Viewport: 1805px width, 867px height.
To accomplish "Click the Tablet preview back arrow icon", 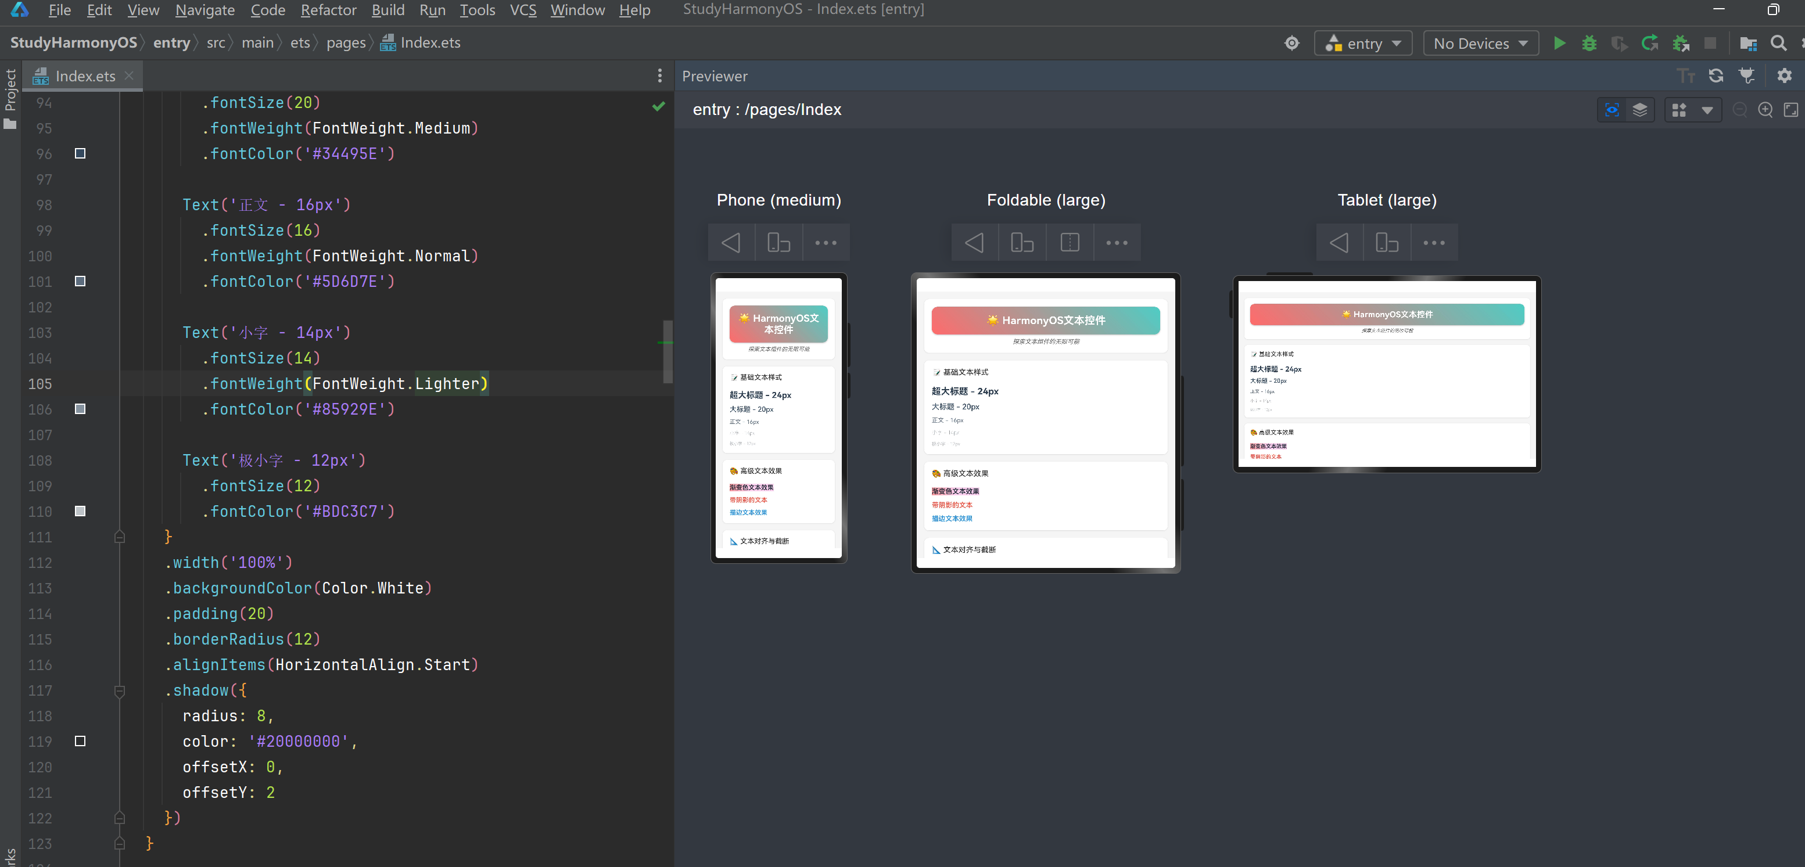I will coord(1339,242).
